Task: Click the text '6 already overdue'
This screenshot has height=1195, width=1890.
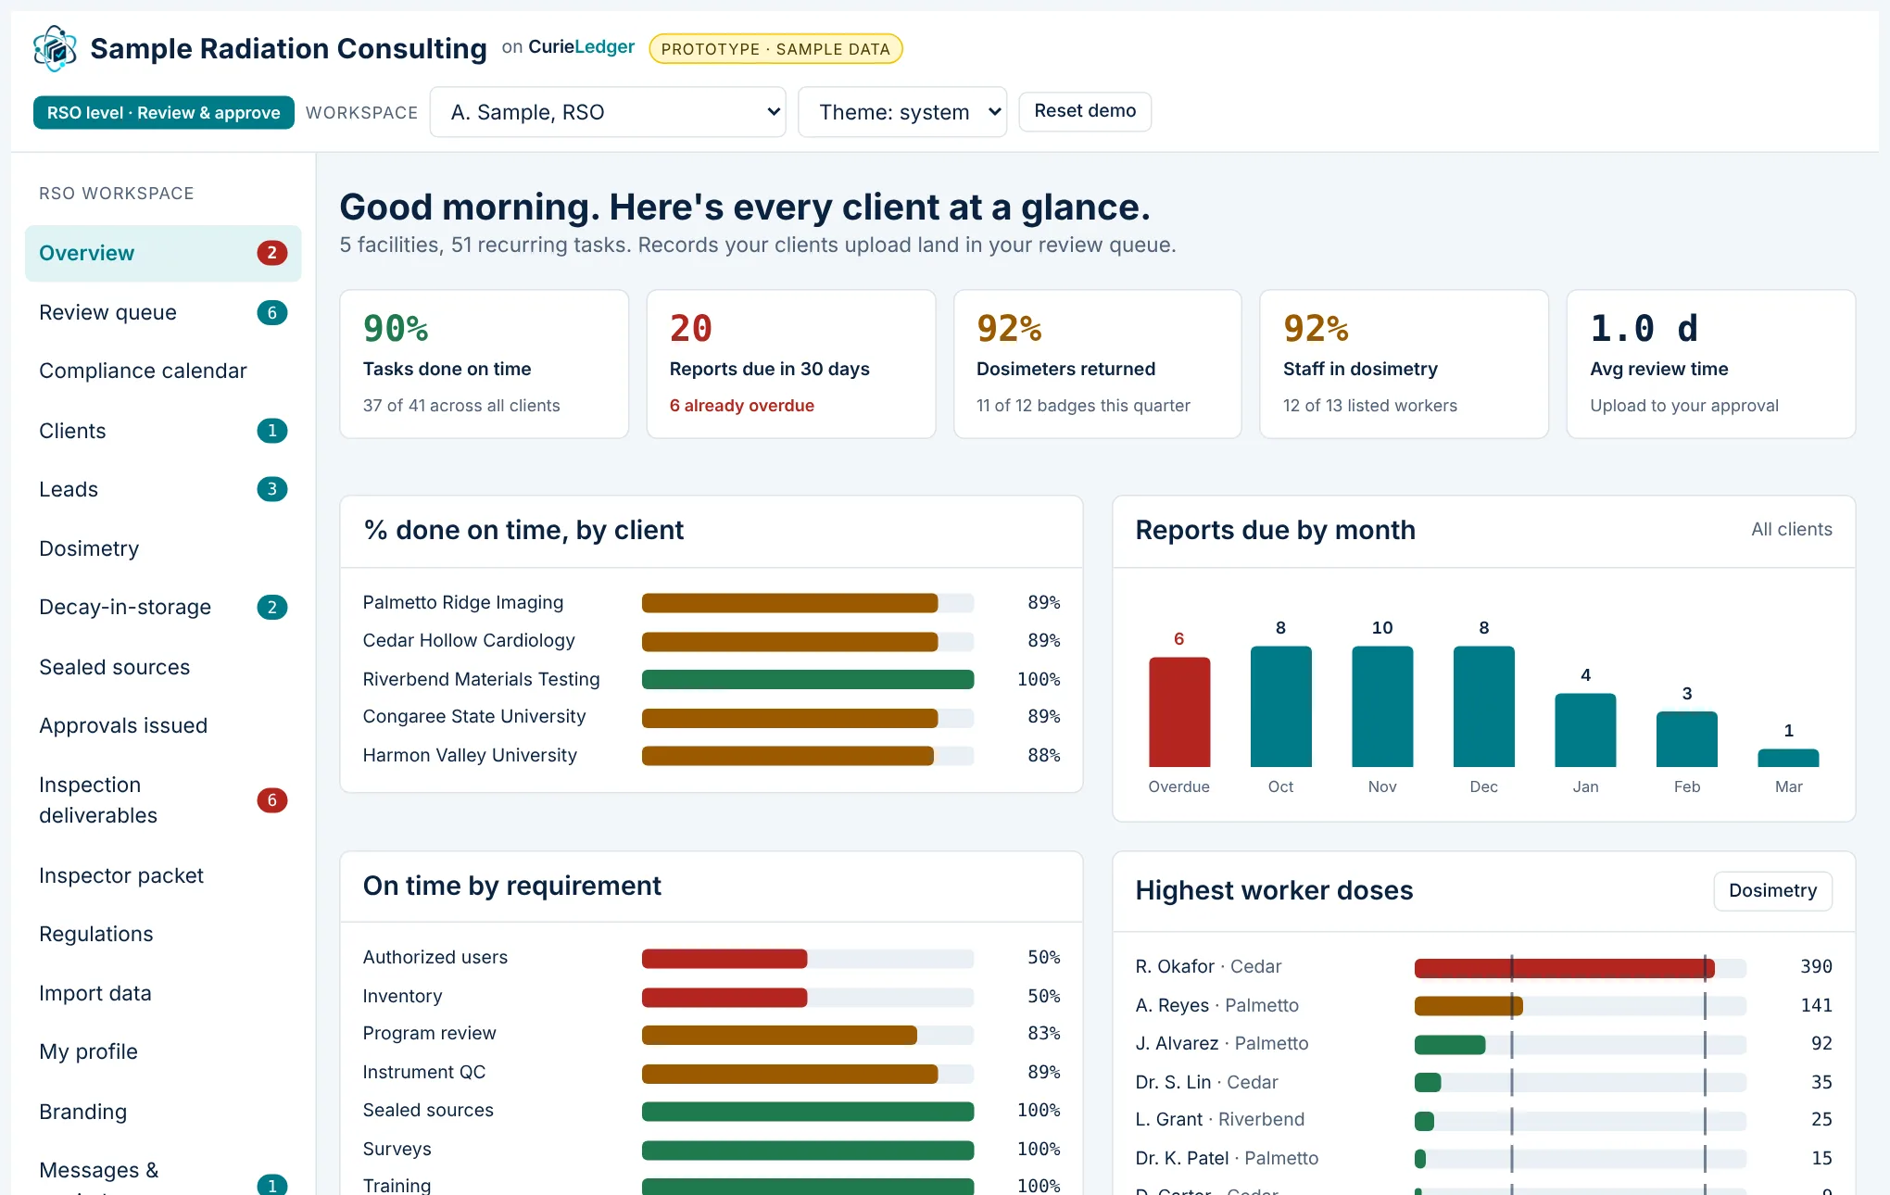Action: click(x=741, y=405)
